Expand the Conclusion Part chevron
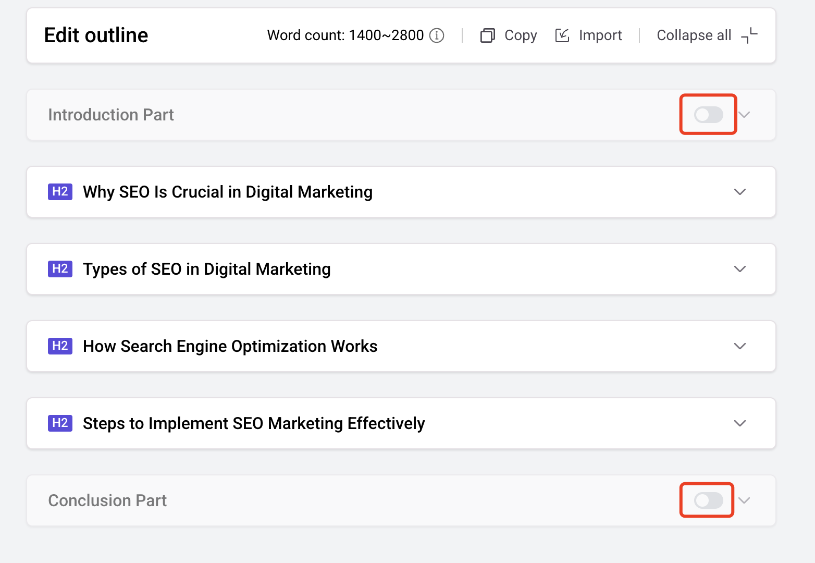This screenshot has height=563, width=815. tap(744, 500)
